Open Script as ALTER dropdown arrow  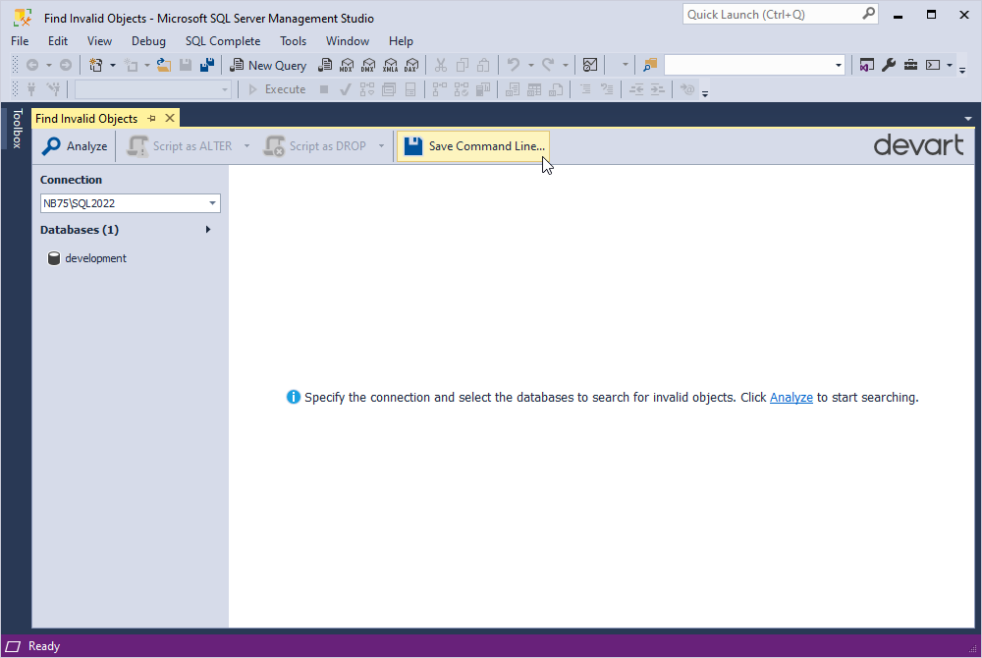[246, 146]
